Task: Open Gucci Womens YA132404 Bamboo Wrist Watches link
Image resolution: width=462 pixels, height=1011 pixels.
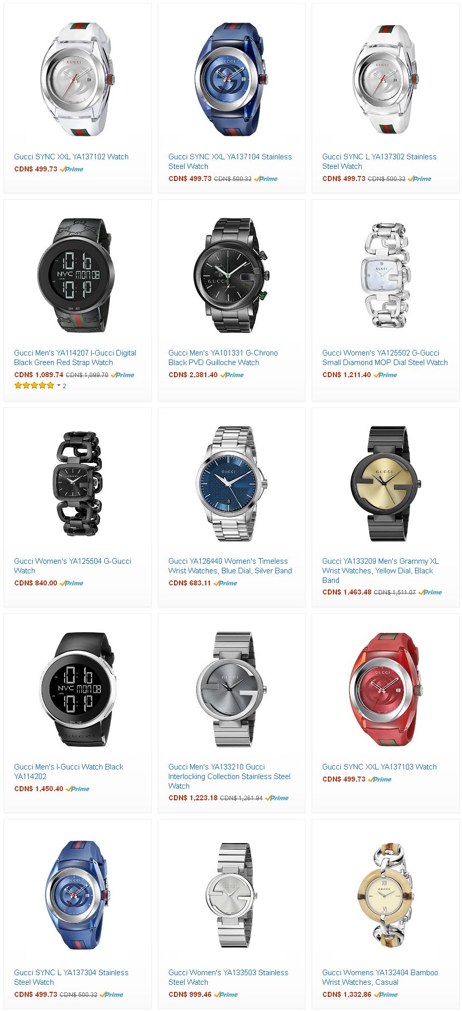Action: pos(380,977)
